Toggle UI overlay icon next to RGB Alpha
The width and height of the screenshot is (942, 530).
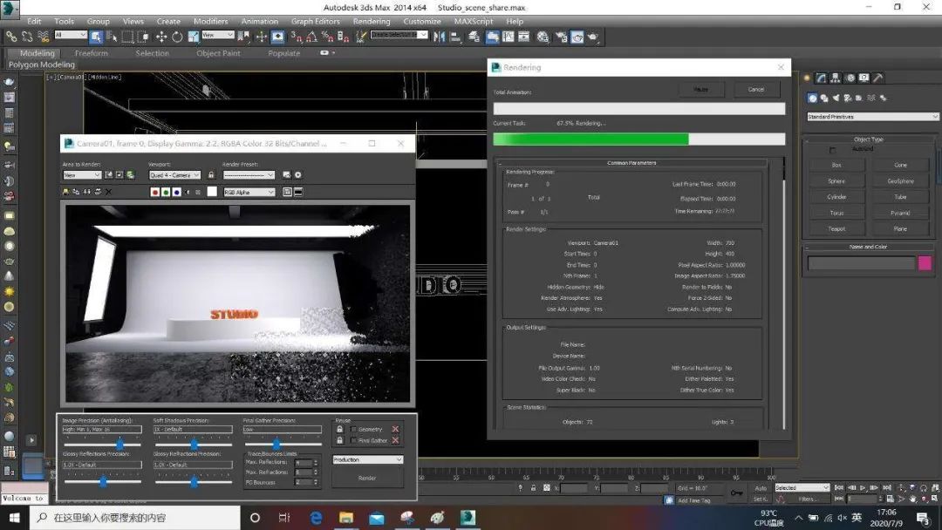(287, 192)
